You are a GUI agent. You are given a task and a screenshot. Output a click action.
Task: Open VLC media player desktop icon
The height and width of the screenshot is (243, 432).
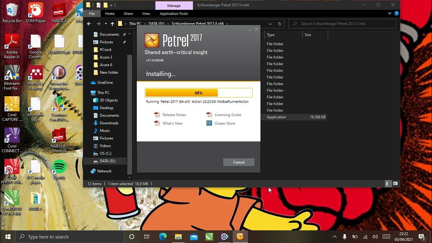point(35,172)
